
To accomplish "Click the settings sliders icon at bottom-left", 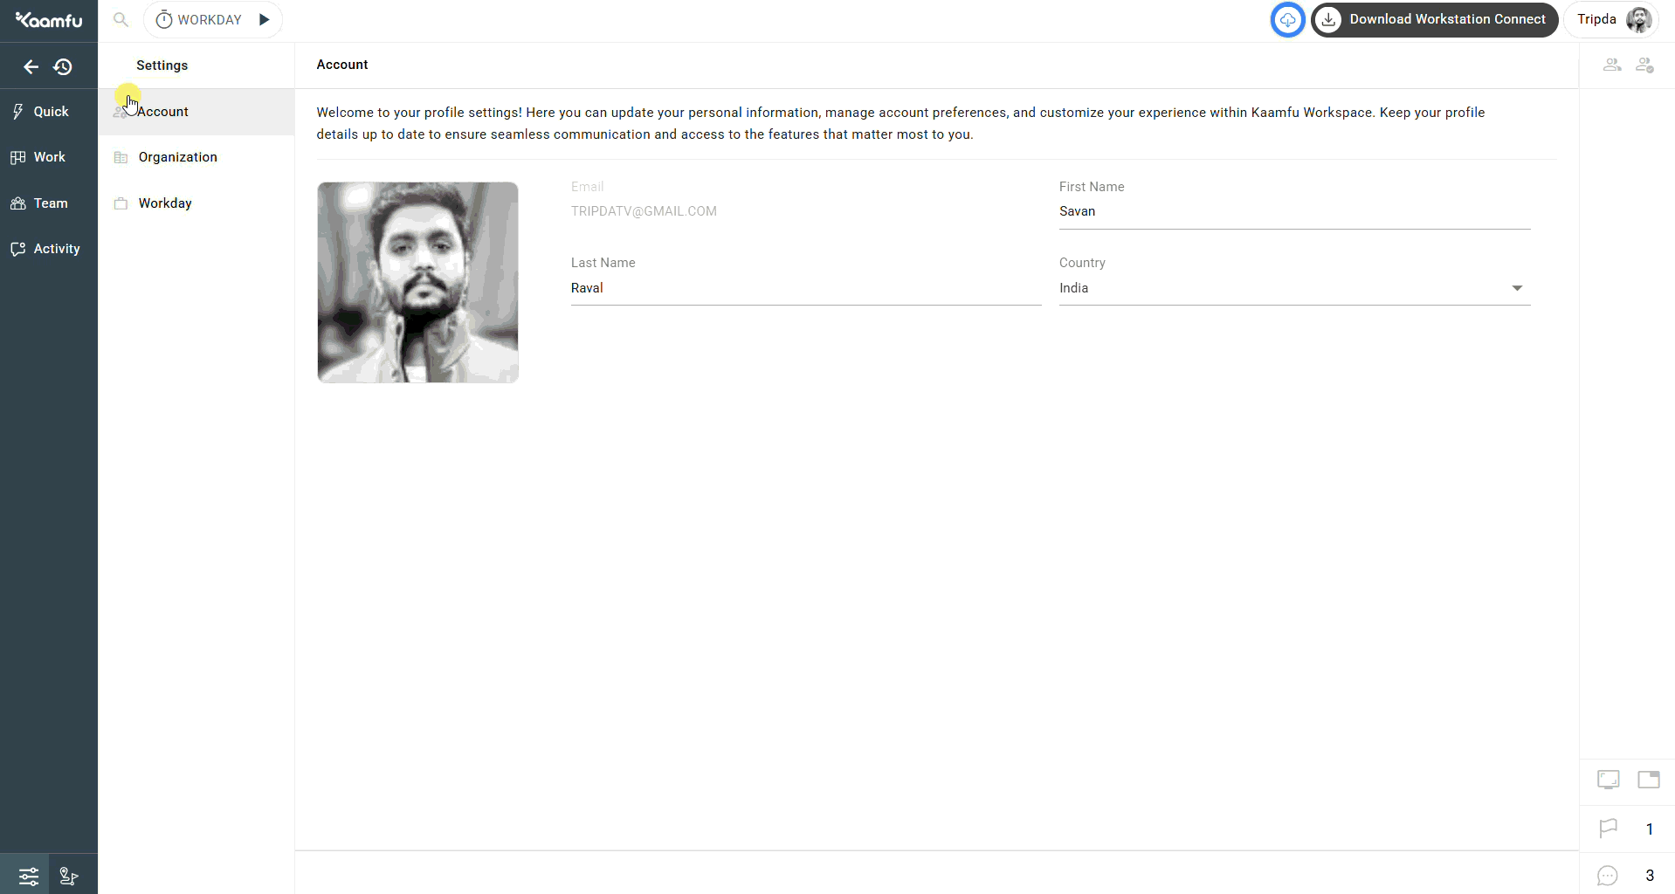I will coord(29,876).
